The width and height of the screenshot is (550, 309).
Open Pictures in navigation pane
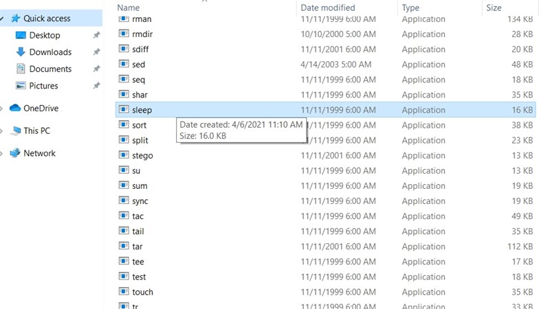click(43, 85)
